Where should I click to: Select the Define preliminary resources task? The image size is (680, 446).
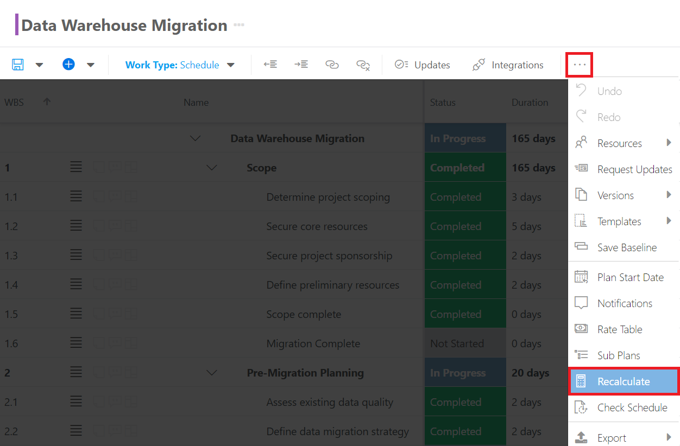pos(332,285)
